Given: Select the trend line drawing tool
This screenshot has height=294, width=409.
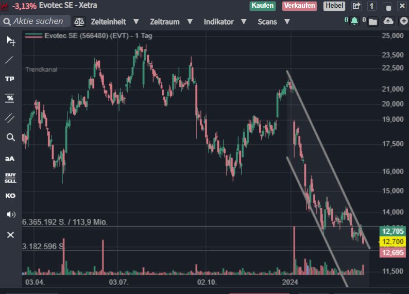Looking at the screenshot, I should (10, 60).
